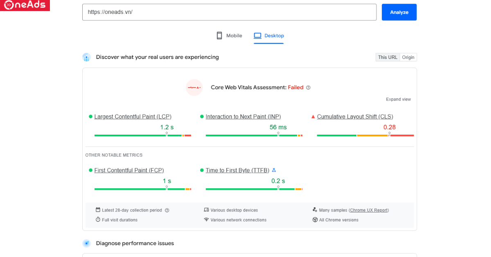Screen dimensions: 491x257
Task: Click the green dot beside TTFB
Action: [202, 170]
